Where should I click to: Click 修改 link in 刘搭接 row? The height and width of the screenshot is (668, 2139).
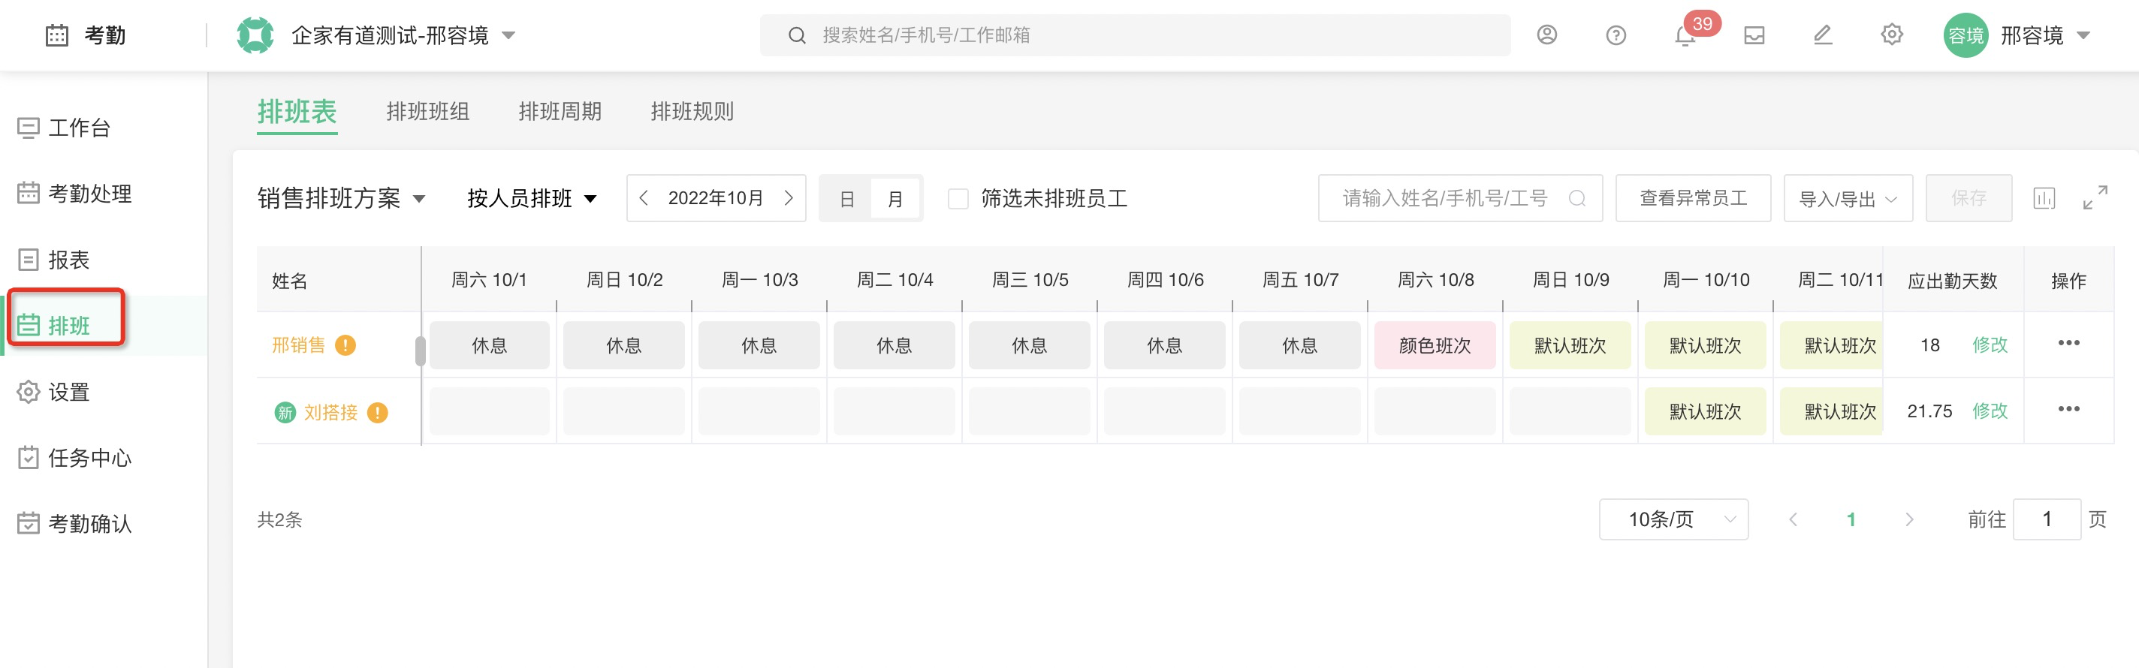1990,411
